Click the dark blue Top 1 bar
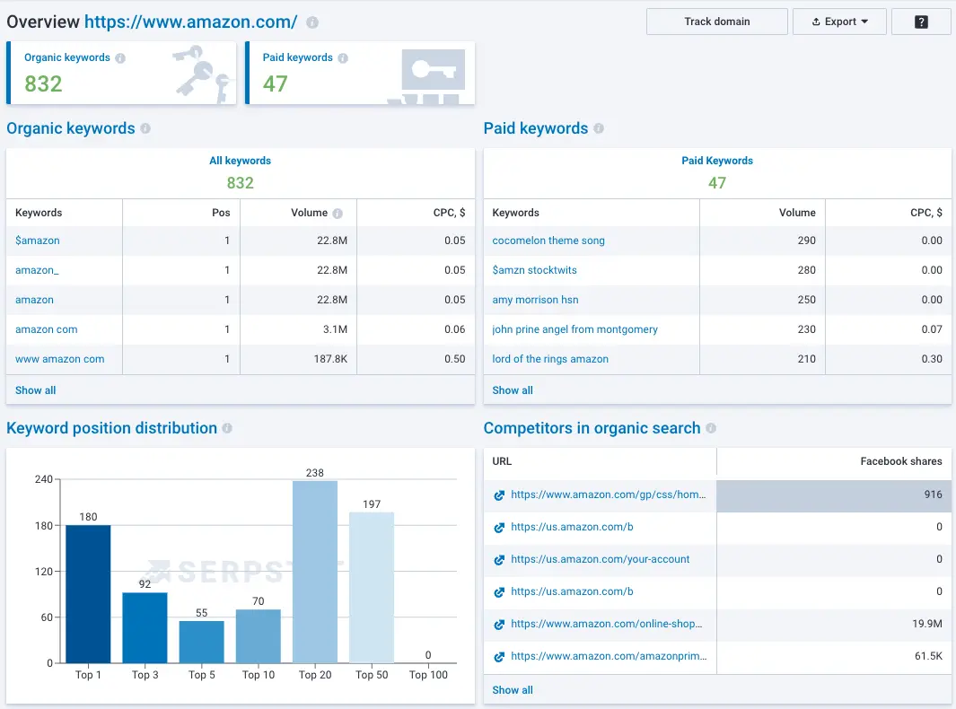 pos(88,594)
